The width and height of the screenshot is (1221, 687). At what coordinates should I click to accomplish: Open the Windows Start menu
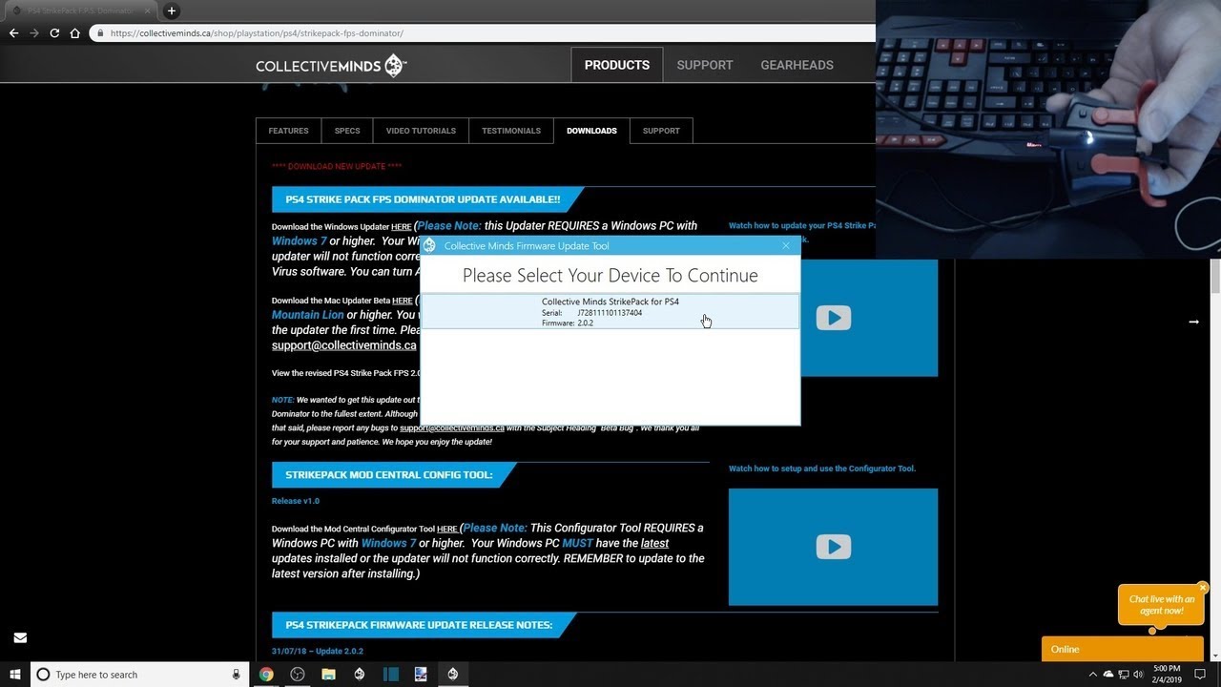15,675
